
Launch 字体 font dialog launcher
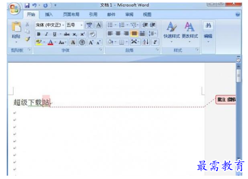pyautogui.click(x=101, y=50)
